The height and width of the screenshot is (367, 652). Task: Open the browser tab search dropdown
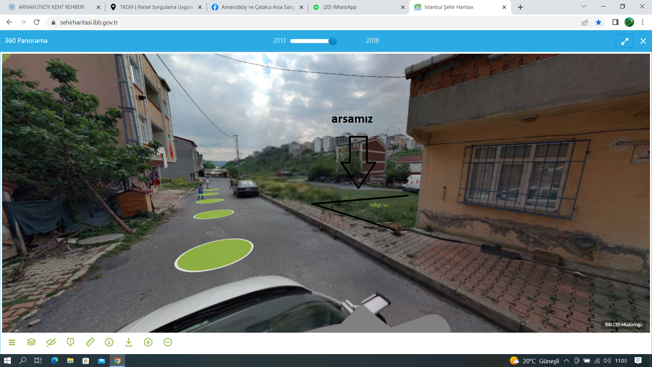tap(584, 7)
